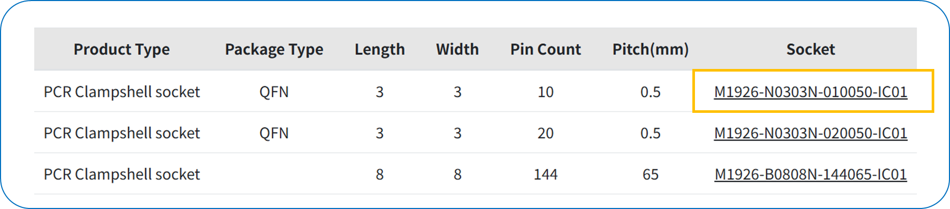Viewport: 950px width, 209px height.
Task: Click the pitch value 65
Action: tap(650, 175)
